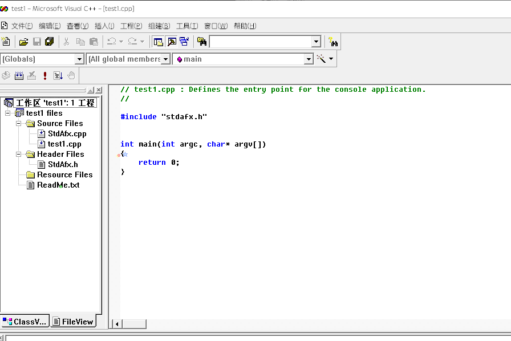Select test1.cpp in the file tree
Image resolution: width=511 pixels, height=341 pixels.
click(64, 144)
